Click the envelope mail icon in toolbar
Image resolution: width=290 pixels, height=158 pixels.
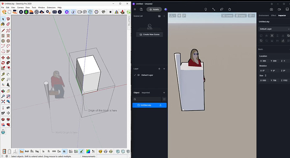point(55,12)
